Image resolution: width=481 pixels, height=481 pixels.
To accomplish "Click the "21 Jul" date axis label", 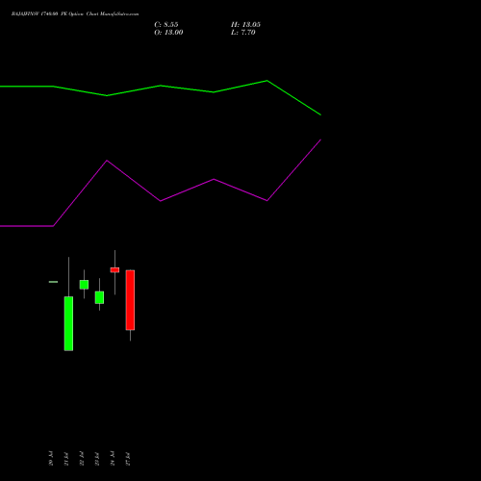I will [66, 458].
